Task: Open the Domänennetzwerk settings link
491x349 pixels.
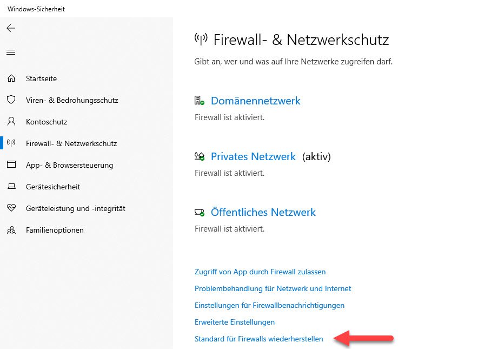Action: [x=255, y=101]
